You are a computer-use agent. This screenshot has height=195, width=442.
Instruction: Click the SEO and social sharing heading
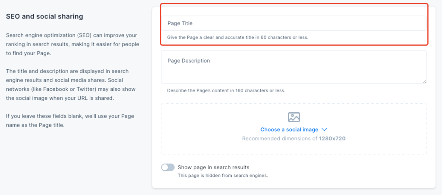44,17
